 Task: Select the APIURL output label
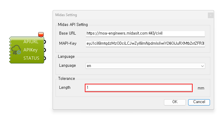[31, 42]
